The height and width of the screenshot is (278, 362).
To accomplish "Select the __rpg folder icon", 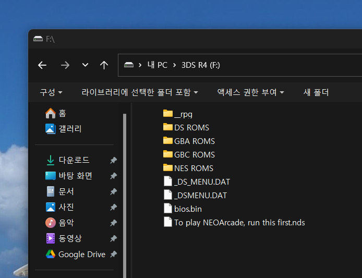I will tap(168, 113).
